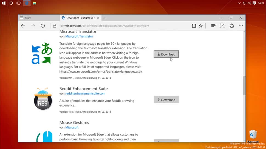Download the Reddit Enhancement Suite extension

coord(166,100)
